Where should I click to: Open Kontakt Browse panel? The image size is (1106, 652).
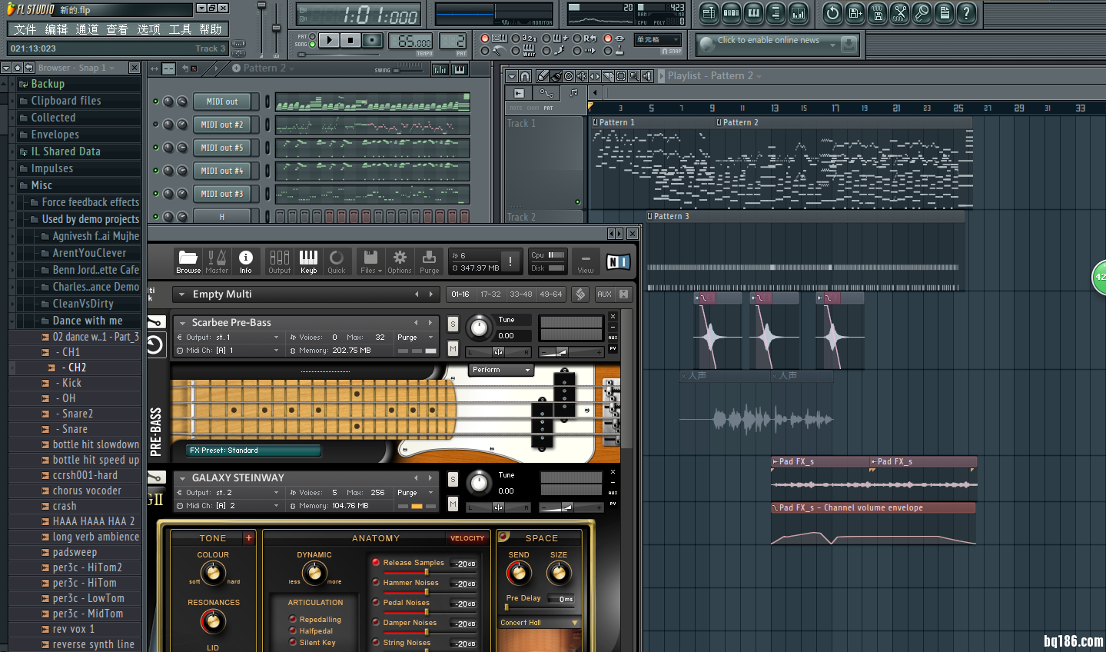(188, 261)
